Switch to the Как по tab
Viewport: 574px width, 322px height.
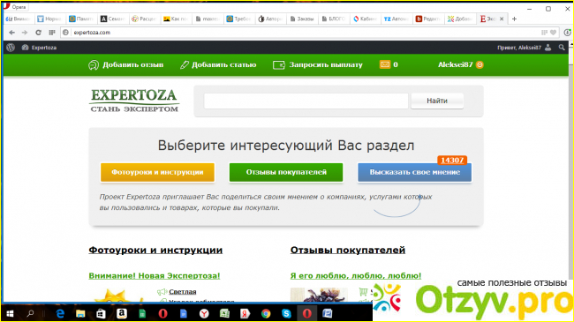[176, 19]
